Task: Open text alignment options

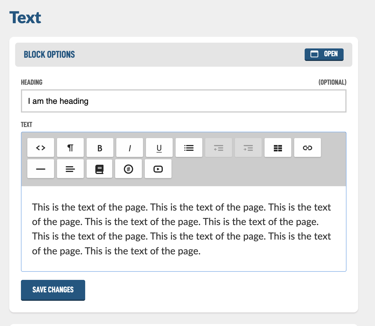Action: click(x=70, y=169)
